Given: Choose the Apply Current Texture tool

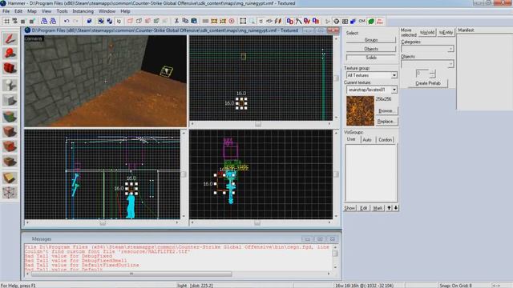Looking at the screenshot, I should (10, 131).
